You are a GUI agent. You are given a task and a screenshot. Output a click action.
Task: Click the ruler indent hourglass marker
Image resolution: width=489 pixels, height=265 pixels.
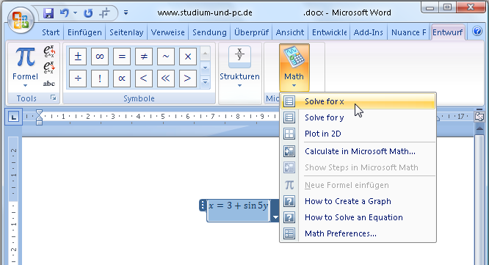(39, 117)
